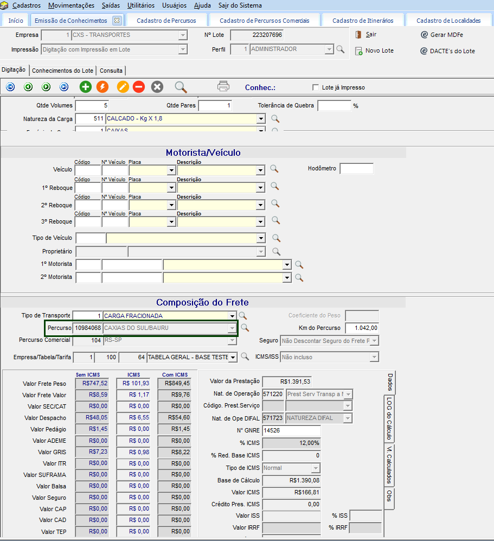Go to the first record arrow

pyautogui.click(x=10, y=87)
